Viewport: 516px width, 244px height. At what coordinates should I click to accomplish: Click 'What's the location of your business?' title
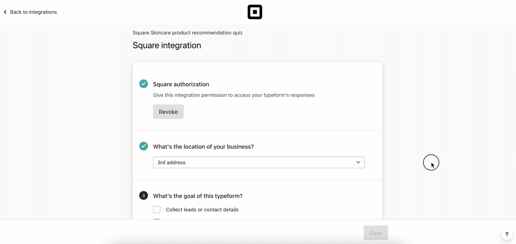(203, 146)
